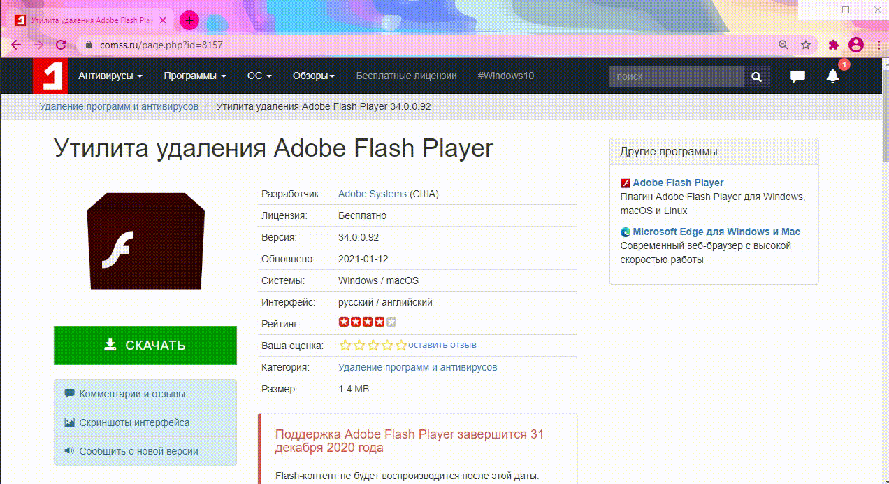The image size is (889, 484).
Task: Click the Adobe Flash Player icon in sidebar
Action: (x=624, y=182)
